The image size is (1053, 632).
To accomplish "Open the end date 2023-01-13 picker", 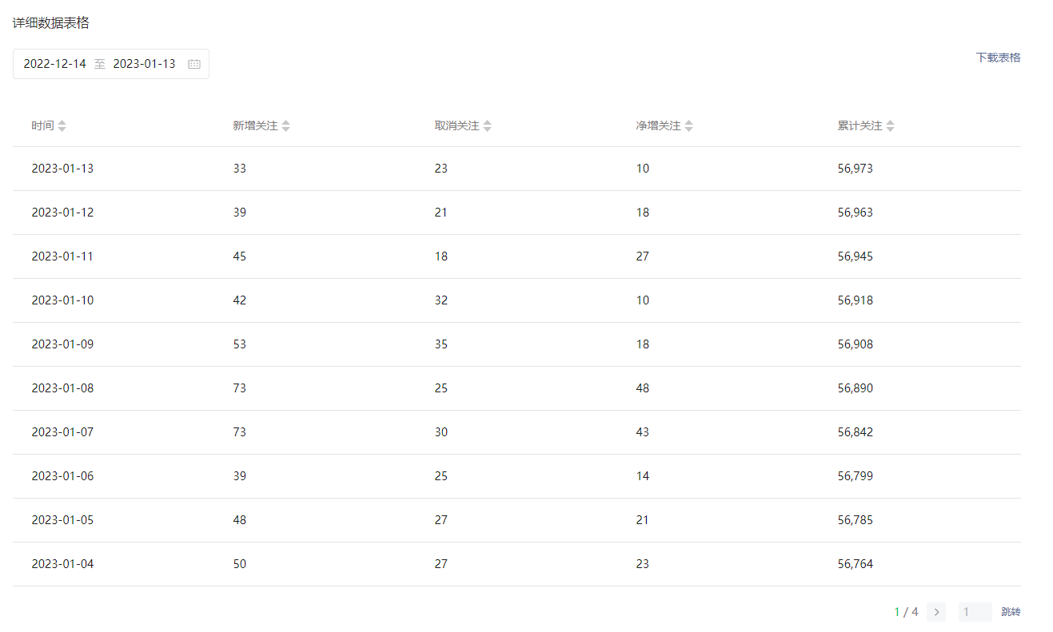I will point(144,64).
